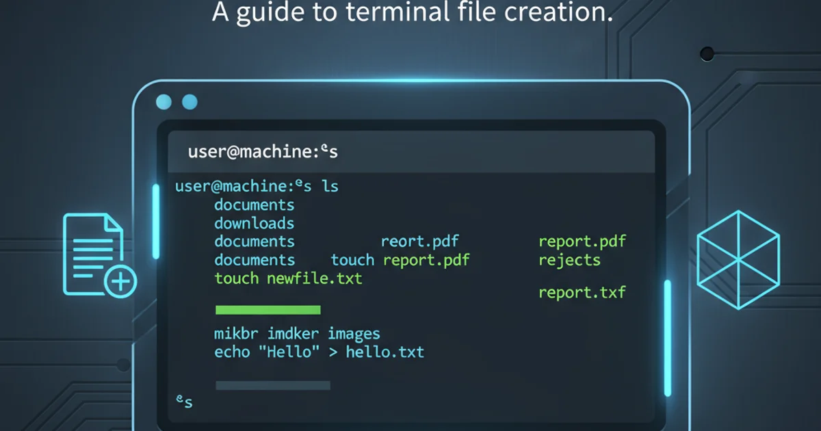The width and height of the screenshot is (821, 431).
Task: Open the downloads directory entry
Action: click(254, 223)
